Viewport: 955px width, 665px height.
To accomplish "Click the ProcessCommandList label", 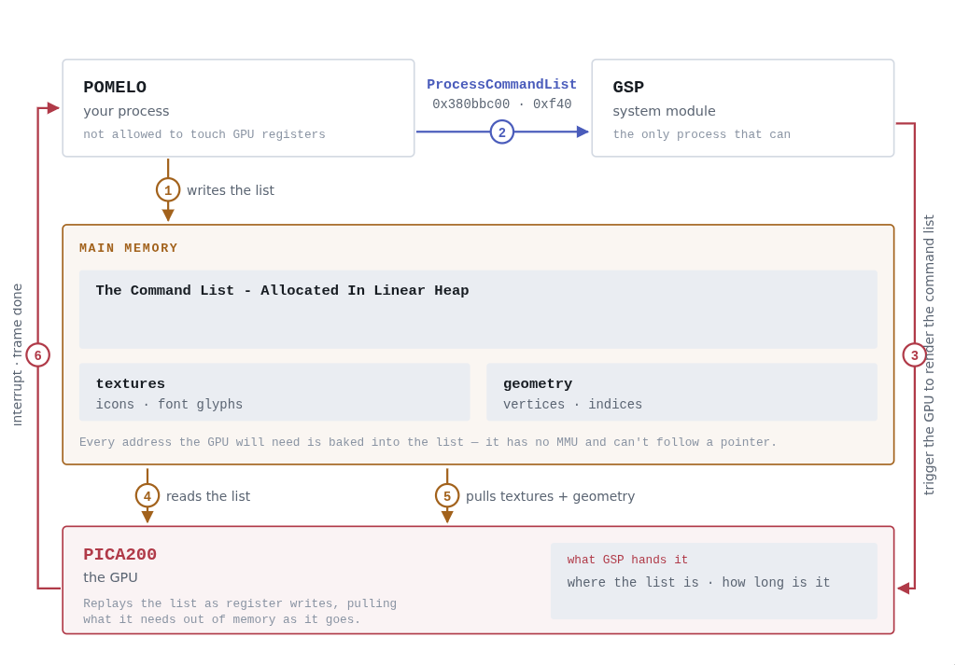I will [501, 85].
